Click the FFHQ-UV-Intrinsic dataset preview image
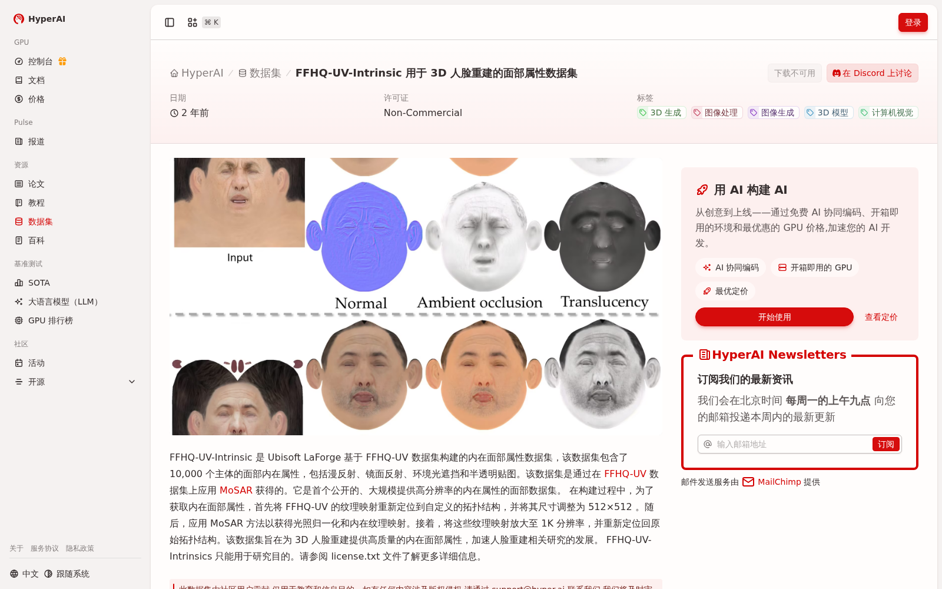This screenshot has height=589, width=942. 416,296
